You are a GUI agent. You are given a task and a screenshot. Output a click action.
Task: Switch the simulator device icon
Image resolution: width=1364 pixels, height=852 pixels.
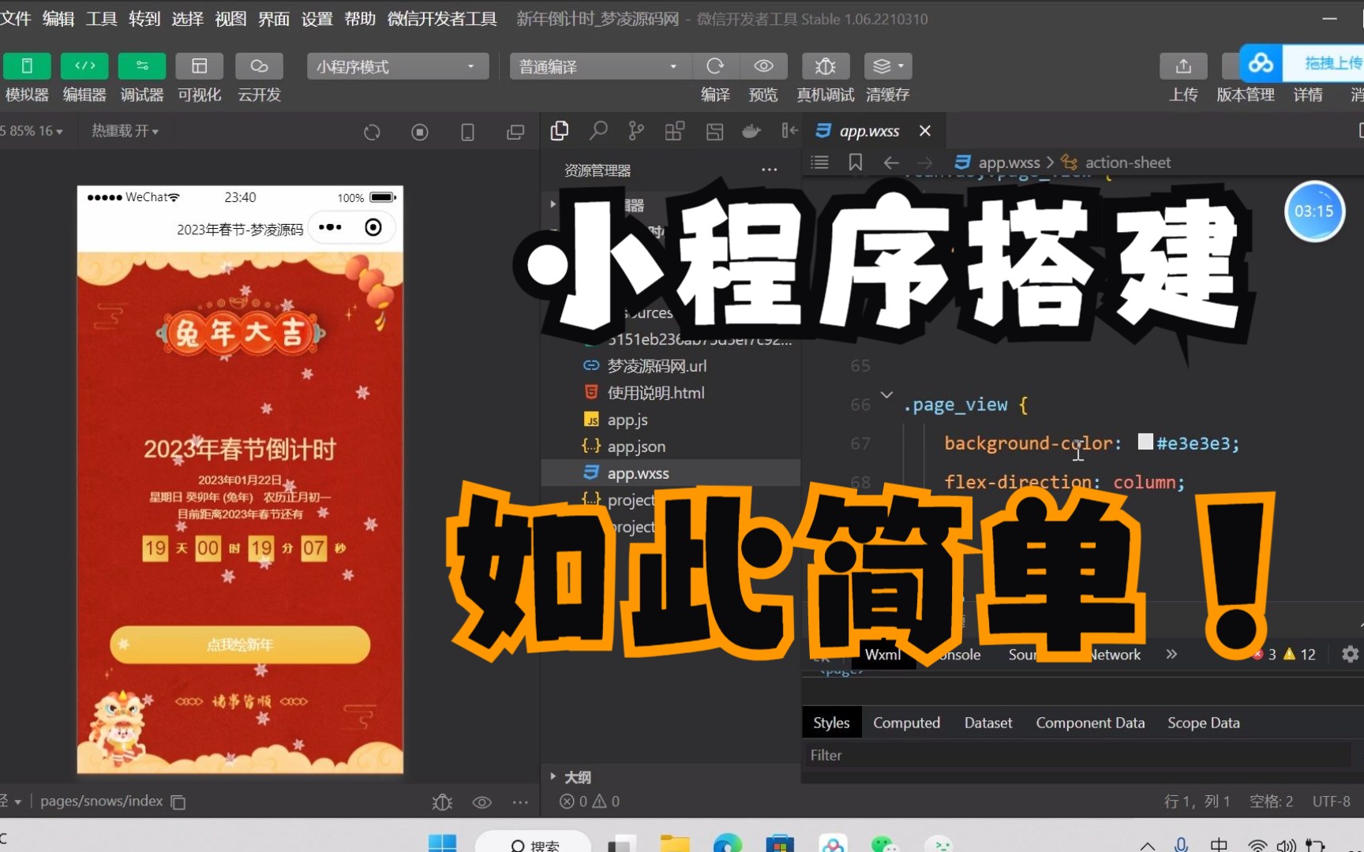(467, 132)
